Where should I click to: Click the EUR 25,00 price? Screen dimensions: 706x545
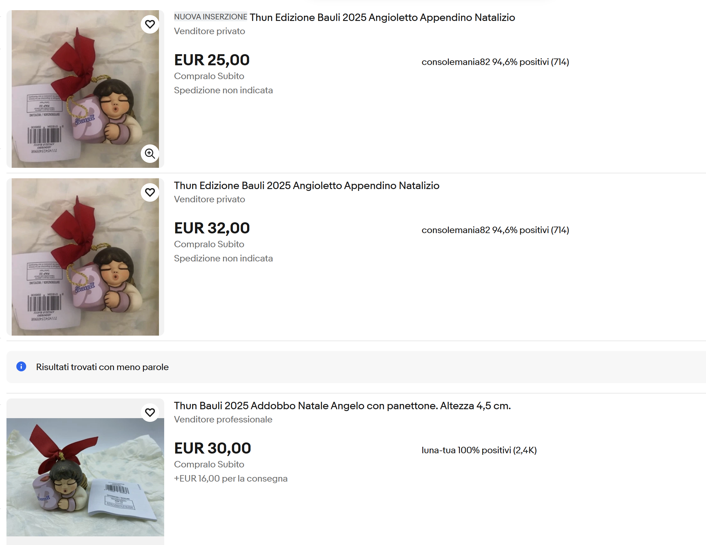[212, 60]
